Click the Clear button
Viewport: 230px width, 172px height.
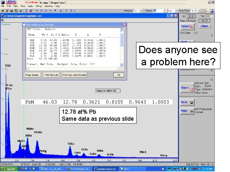coord(205,26)
